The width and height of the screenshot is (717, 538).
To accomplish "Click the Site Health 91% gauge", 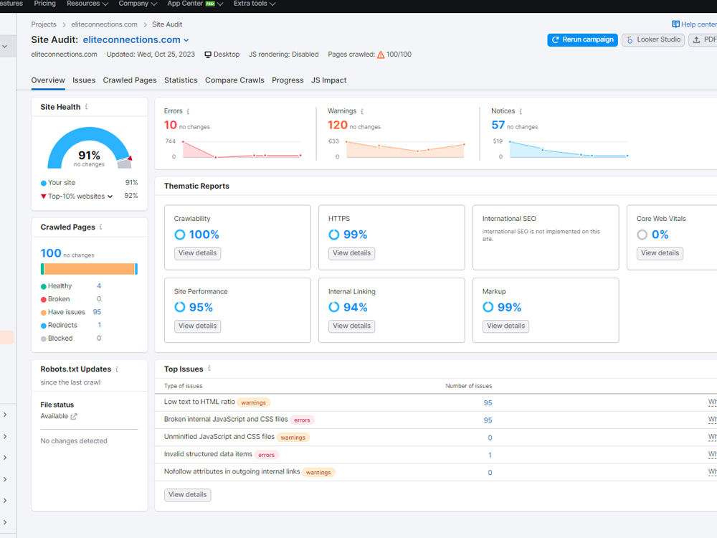I will (x=90, y=148).
